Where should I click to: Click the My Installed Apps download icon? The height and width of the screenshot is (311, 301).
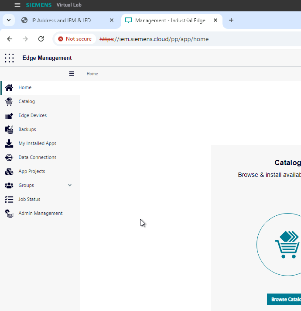9,143
